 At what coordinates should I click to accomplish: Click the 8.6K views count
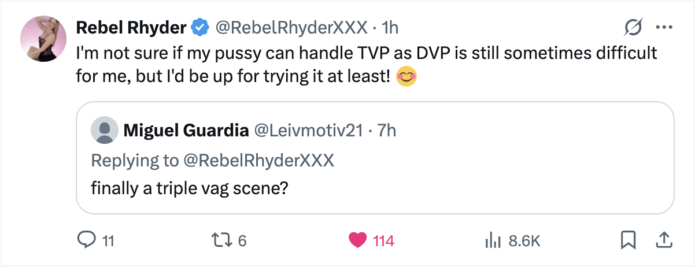[524, 240]
